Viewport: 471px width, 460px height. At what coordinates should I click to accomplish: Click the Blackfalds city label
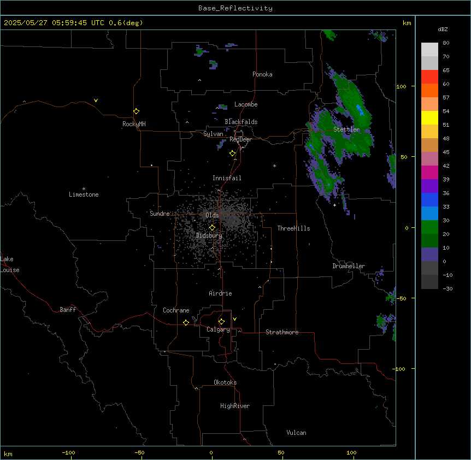click(x=241, y=122)
